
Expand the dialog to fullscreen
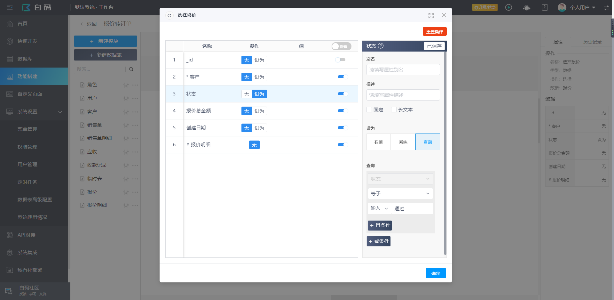431,15
